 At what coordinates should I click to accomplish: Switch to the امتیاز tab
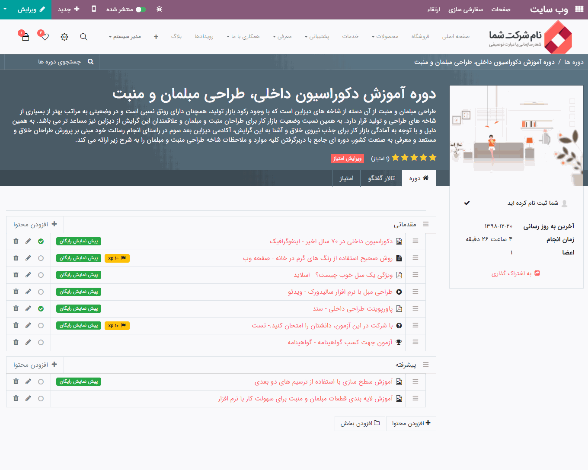point(346,178)
